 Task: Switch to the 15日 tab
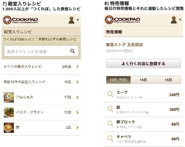tap(168, 80)
